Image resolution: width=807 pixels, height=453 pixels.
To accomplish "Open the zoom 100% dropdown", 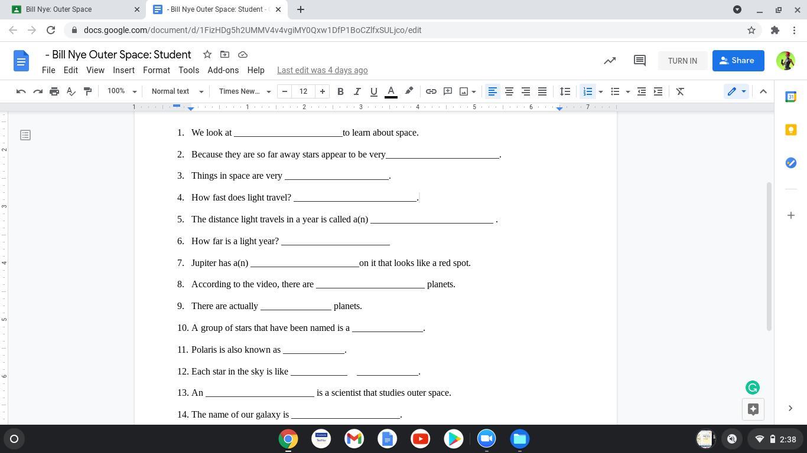I will tap(122, 91).
